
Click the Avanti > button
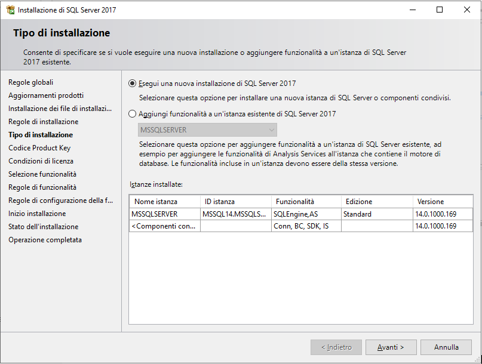(x=391, y=347)
